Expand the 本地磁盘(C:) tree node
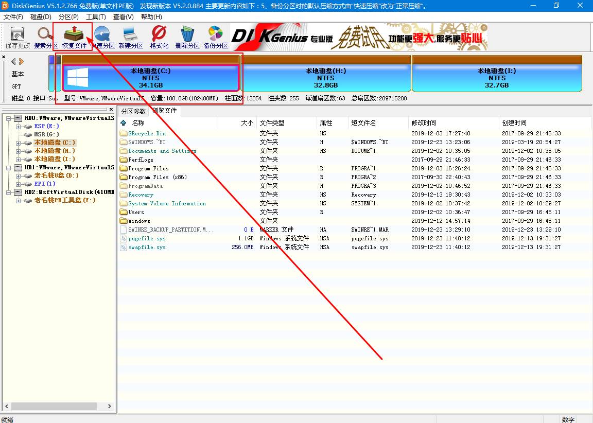 19,143
